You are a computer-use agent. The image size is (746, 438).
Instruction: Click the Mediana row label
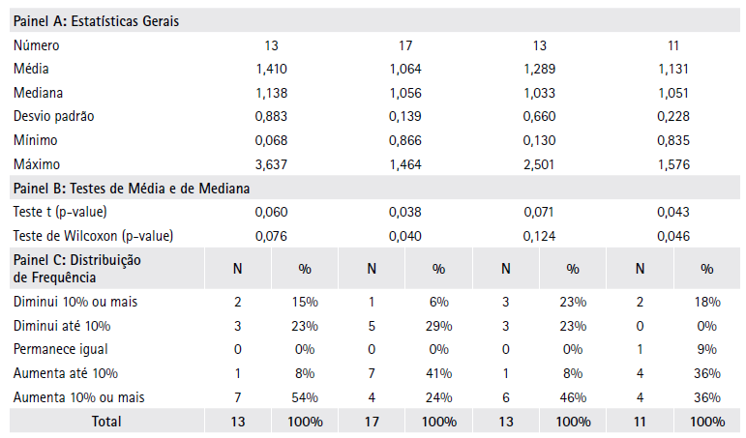[39, 93]
